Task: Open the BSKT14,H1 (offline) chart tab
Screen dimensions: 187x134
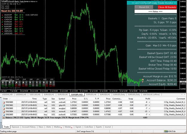Action: point(151,95)
